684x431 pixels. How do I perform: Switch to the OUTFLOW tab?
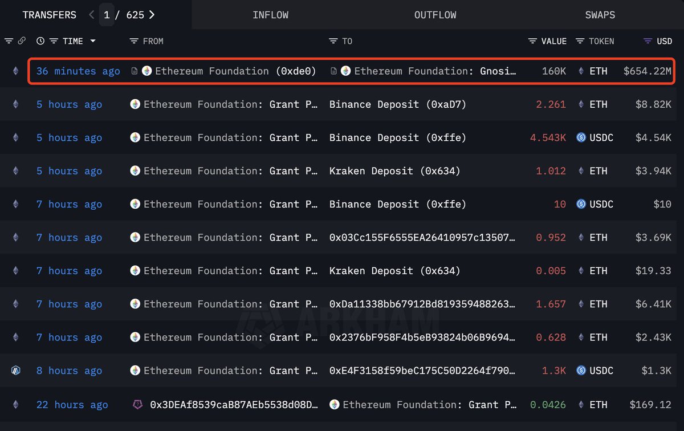coord(435,15)
